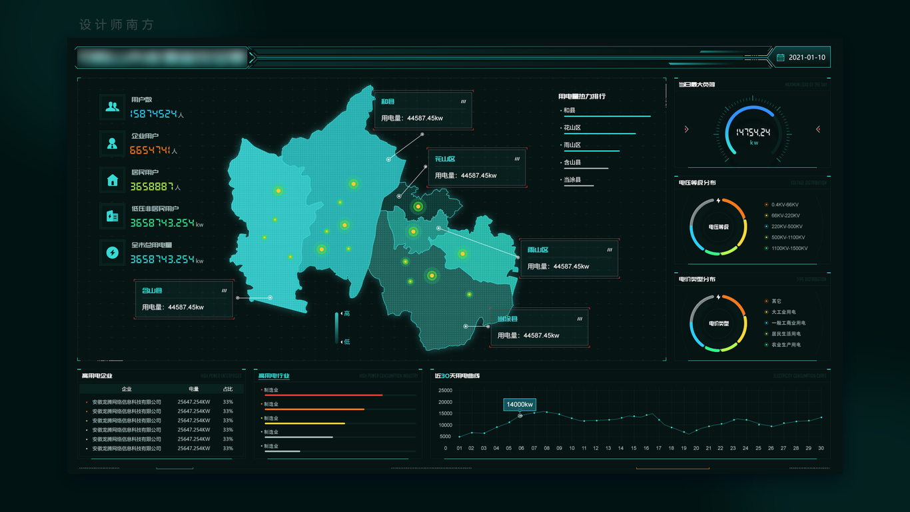This screenshot has width=910, height=512.
Task: Click the 当日最大负荷 panel title
Action: coord(697,85)
